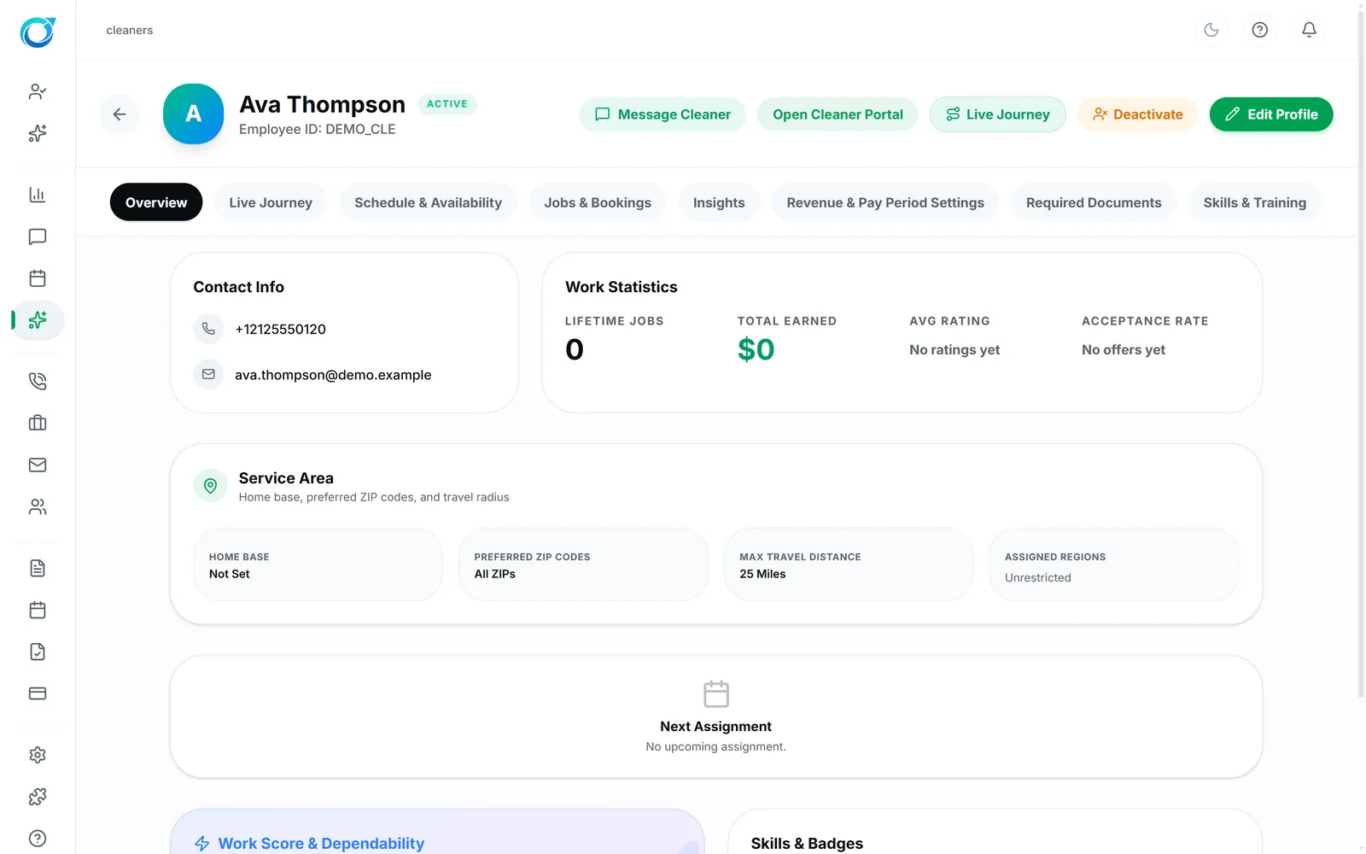Click the Max Travel Distance value 25 Miles
1366x854 pixels.
762,574
